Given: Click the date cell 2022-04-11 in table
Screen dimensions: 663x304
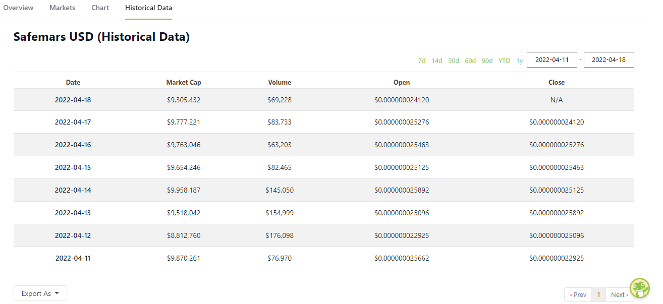Looking at the screenshot, I should pyautogui.click(x=73, y=258).
